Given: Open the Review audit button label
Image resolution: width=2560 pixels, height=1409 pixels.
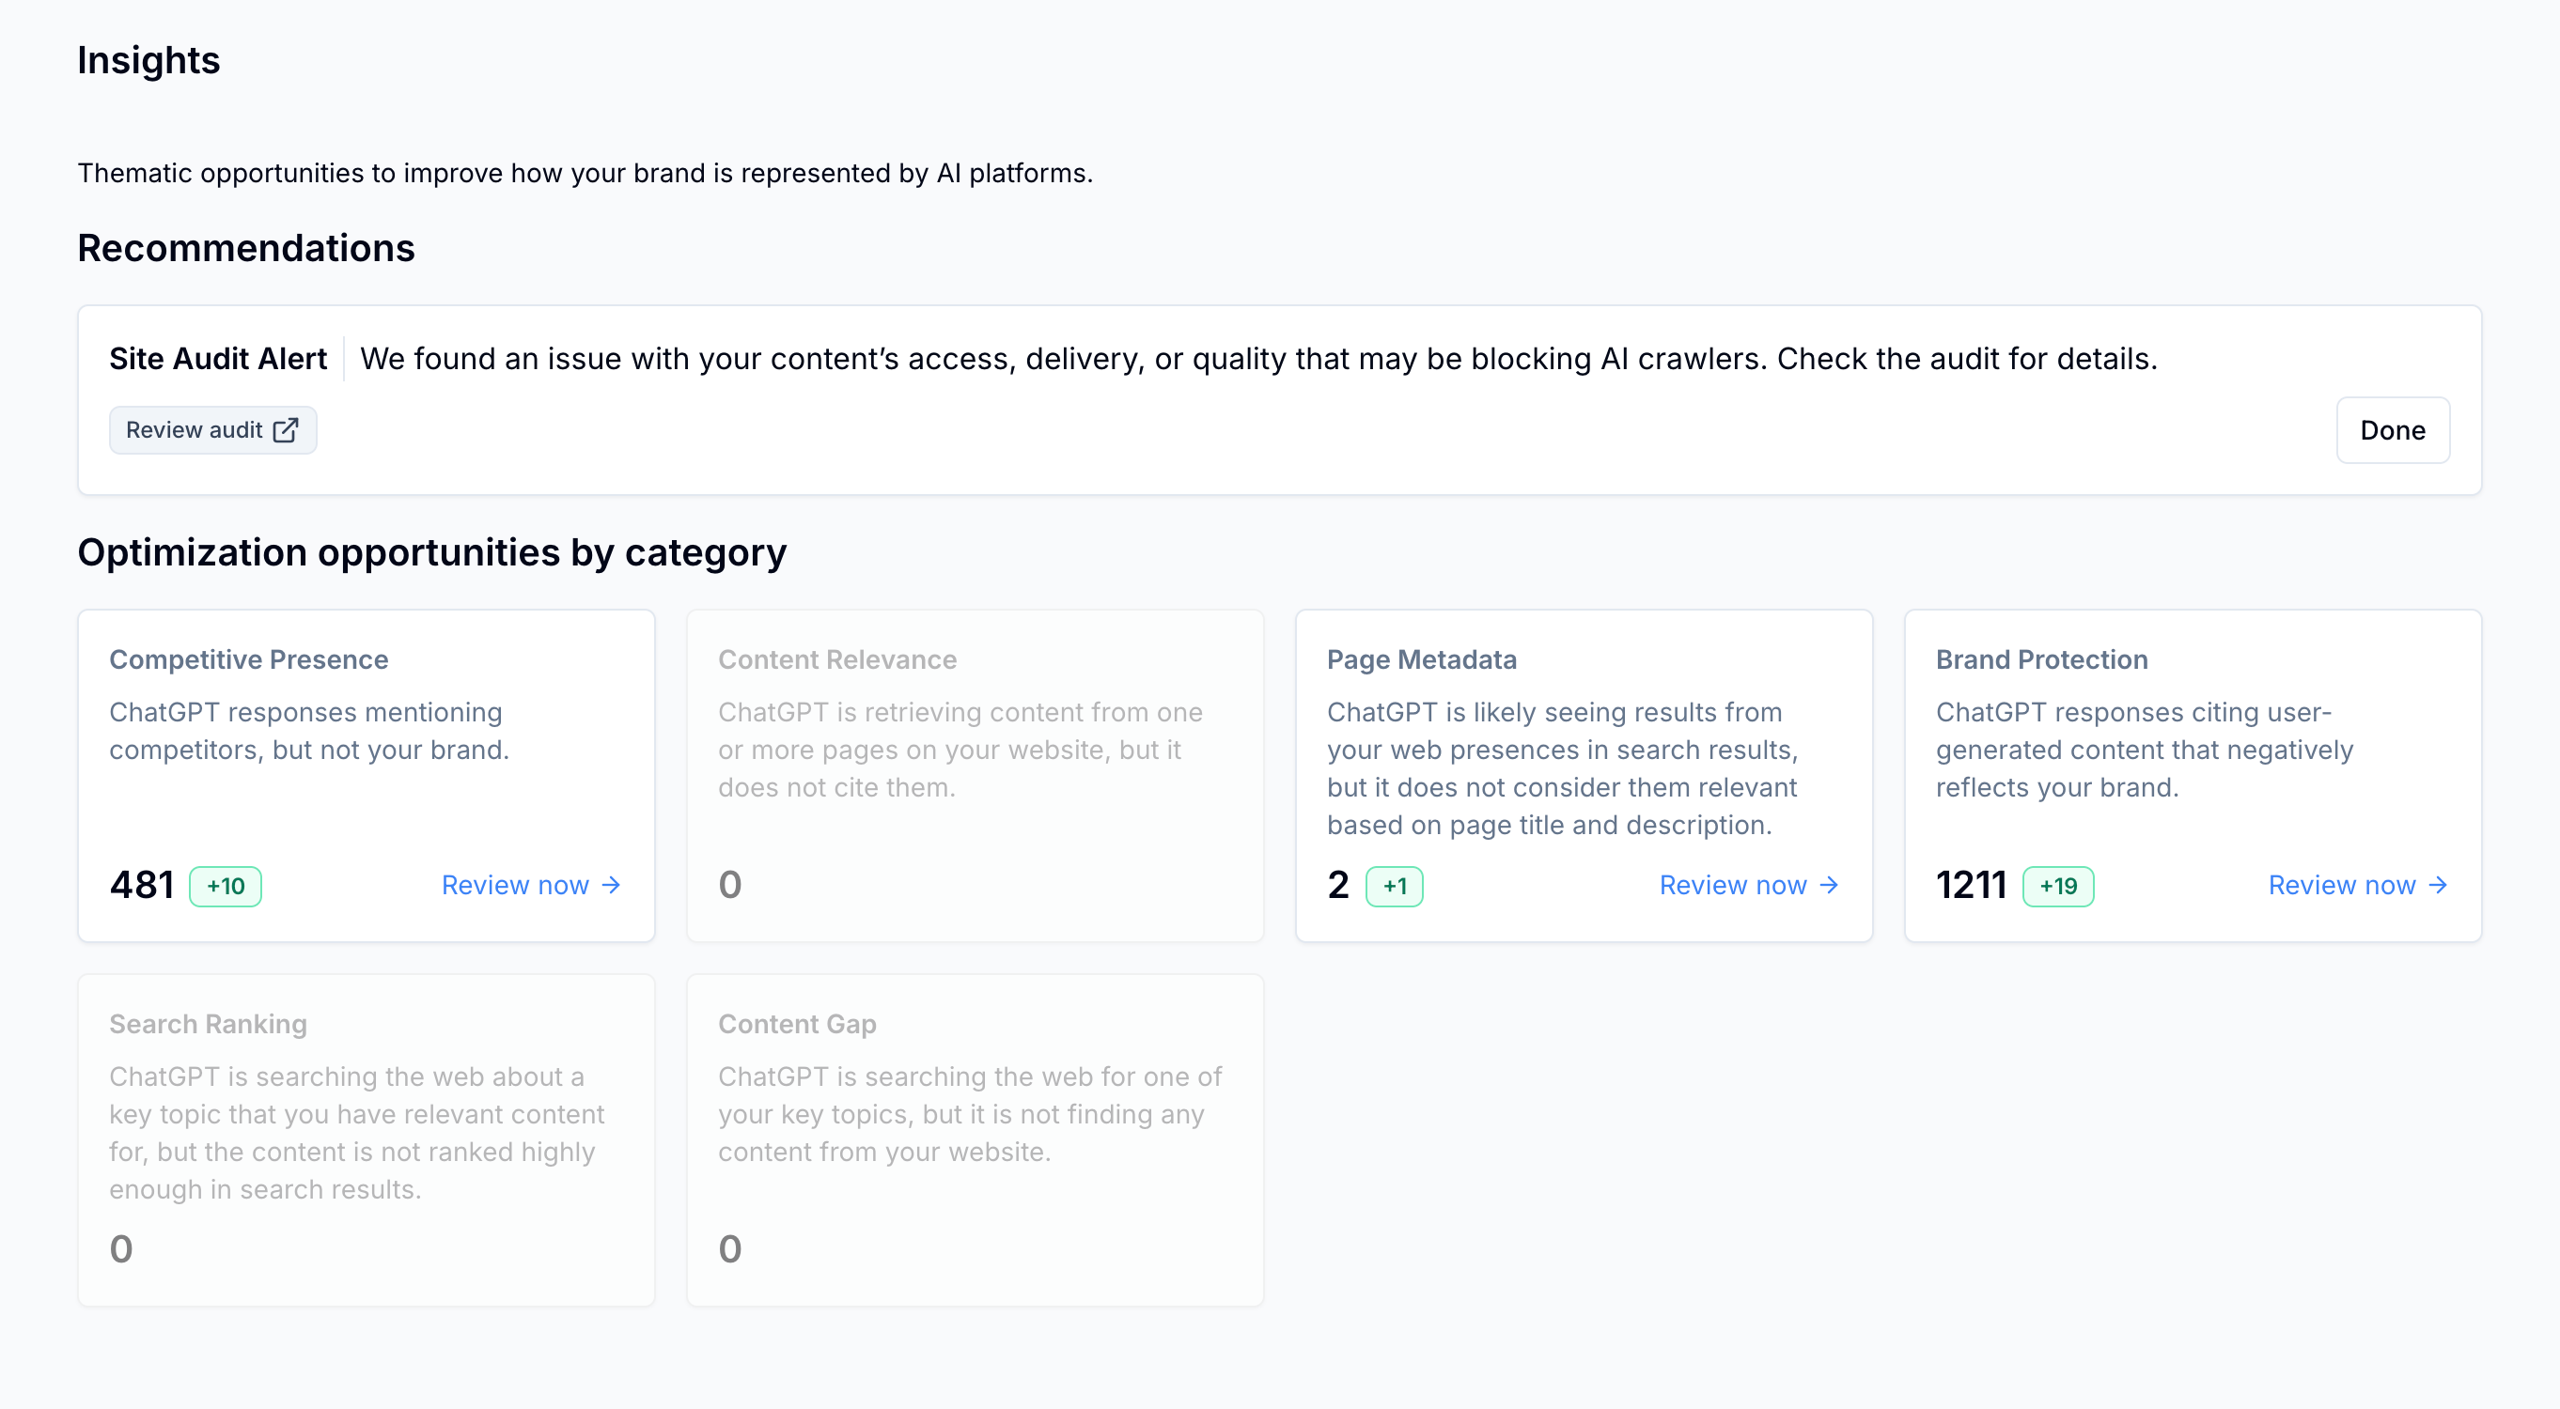Looking at the screenshot, I should [x=194, y=430].
